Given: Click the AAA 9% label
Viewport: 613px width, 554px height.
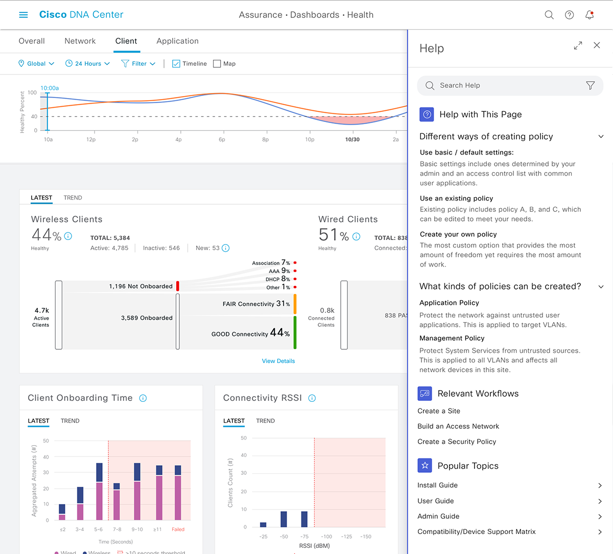Looking at the screenshot, I should [x=279, y=271].
